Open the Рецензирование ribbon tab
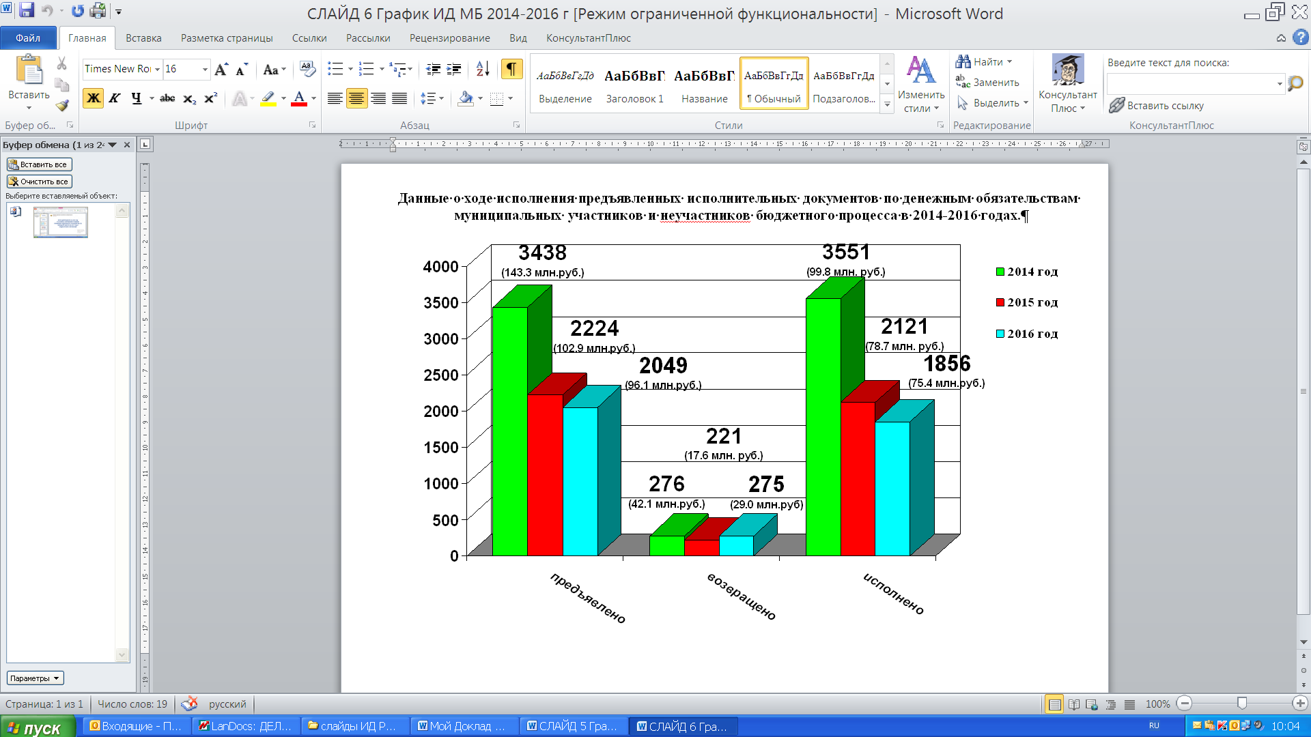Screen dimensions: 1311x737 coord(449,38)
